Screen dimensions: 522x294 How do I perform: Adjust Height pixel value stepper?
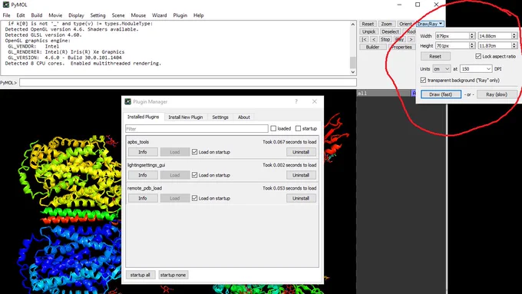[472, 45]
